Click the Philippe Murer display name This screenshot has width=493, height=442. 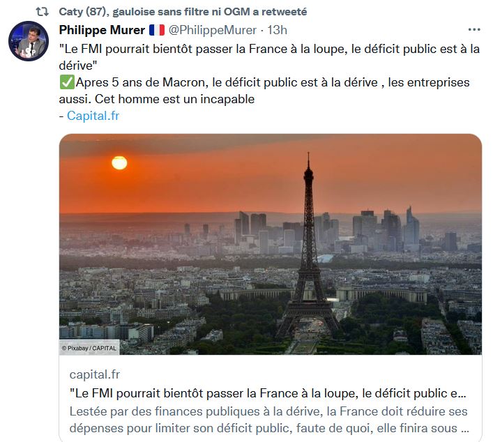[x=102, y=30]
